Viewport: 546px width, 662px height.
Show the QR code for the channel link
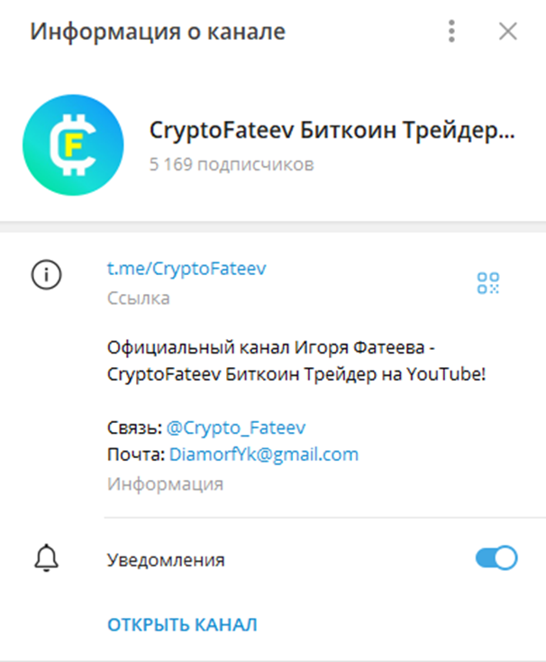click(488, 283)
